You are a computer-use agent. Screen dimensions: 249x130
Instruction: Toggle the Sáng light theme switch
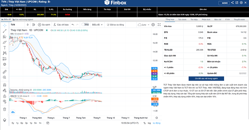click(85, 24)
